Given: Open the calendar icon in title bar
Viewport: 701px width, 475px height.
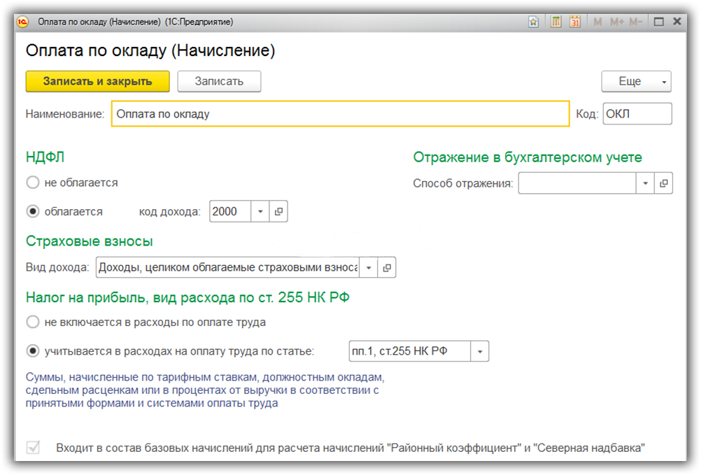Looking at the screenshot, I should pyautogui.click(x=575, y=22).
